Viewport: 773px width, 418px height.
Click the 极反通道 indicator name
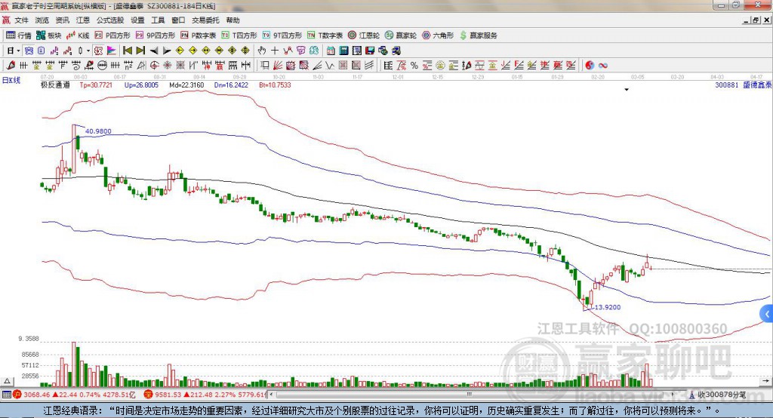pyautogui.click(x=55, y=85)
